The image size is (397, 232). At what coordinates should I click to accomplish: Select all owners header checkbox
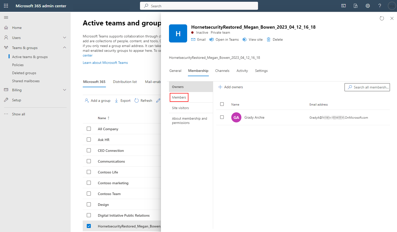point(222,104)
